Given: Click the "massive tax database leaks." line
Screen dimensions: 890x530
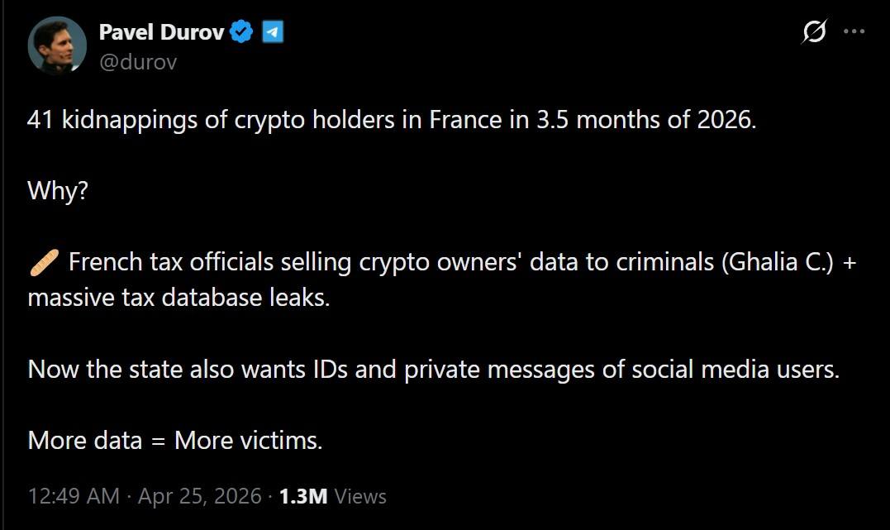Looking at the screenshot, I should click(178, 298).
